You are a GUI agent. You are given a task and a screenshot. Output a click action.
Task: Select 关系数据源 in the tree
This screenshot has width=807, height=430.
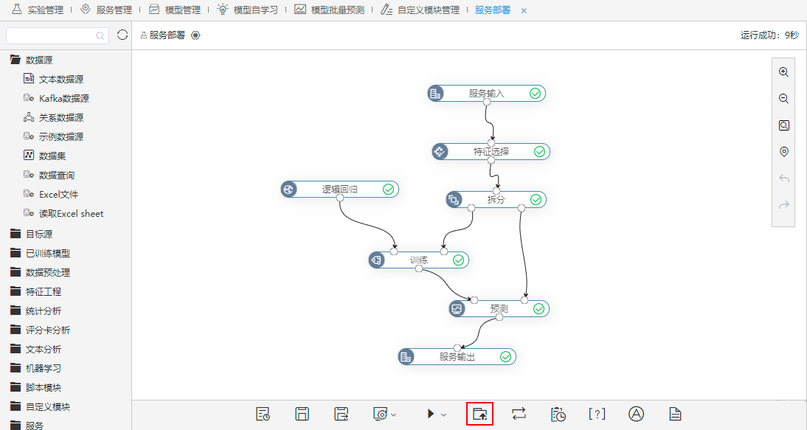tap(54, 118)
